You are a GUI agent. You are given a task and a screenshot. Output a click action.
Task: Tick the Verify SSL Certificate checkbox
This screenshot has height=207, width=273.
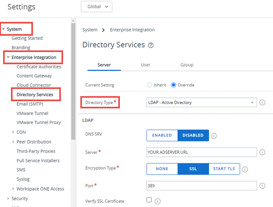[x=149, y=200]
